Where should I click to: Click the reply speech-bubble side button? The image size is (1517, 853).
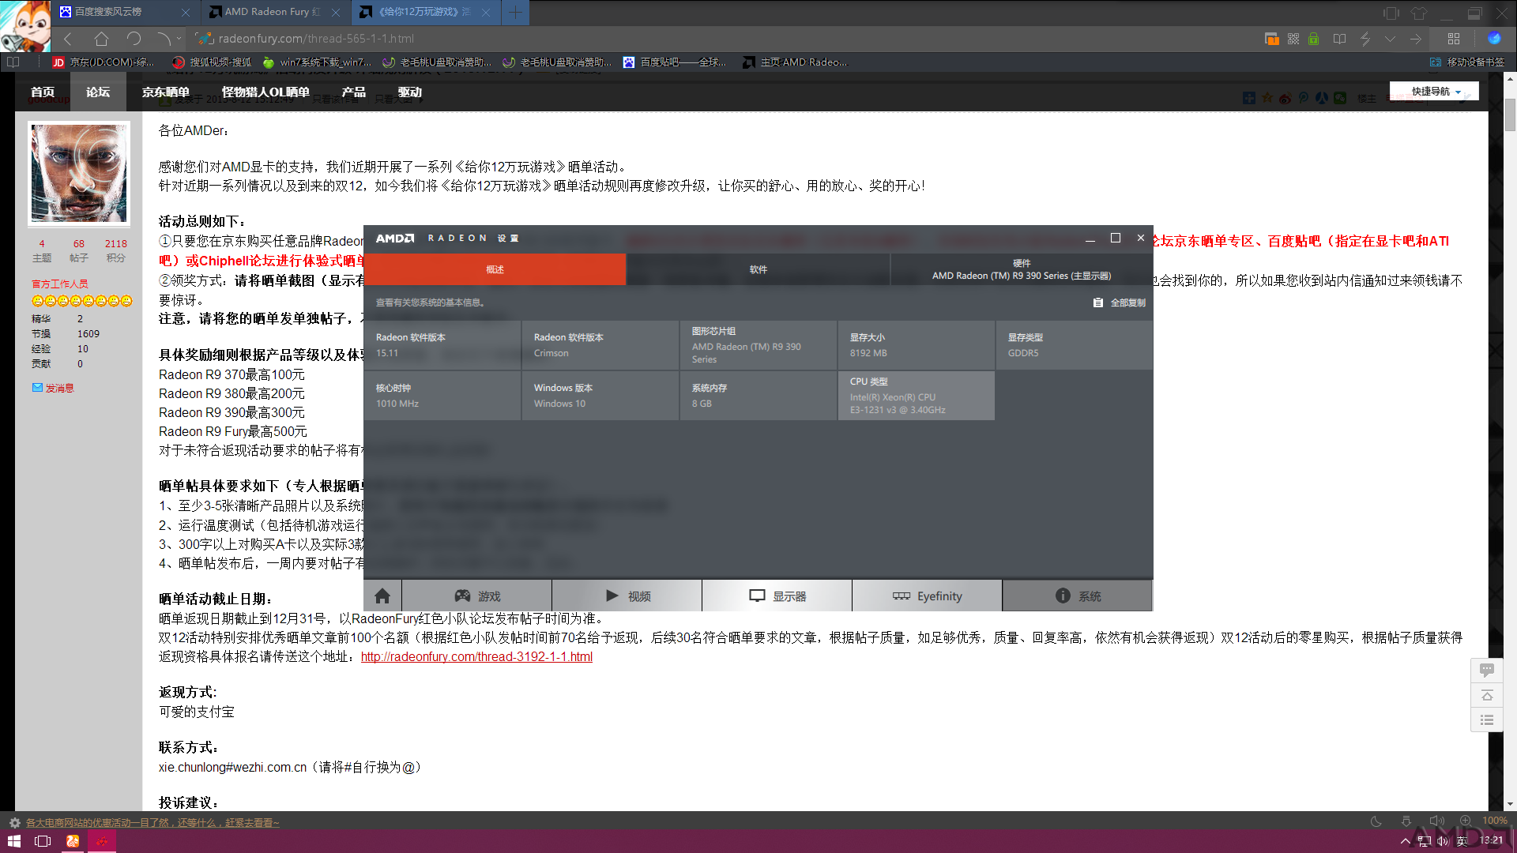pos(1486,670)
